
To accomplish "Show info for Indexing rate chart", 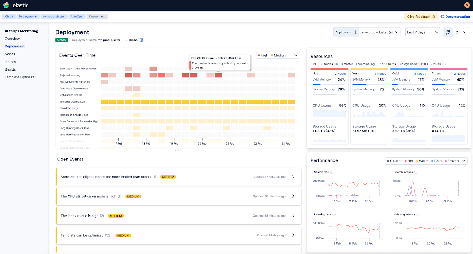I will pyautogui.click(x=334, y=214).
